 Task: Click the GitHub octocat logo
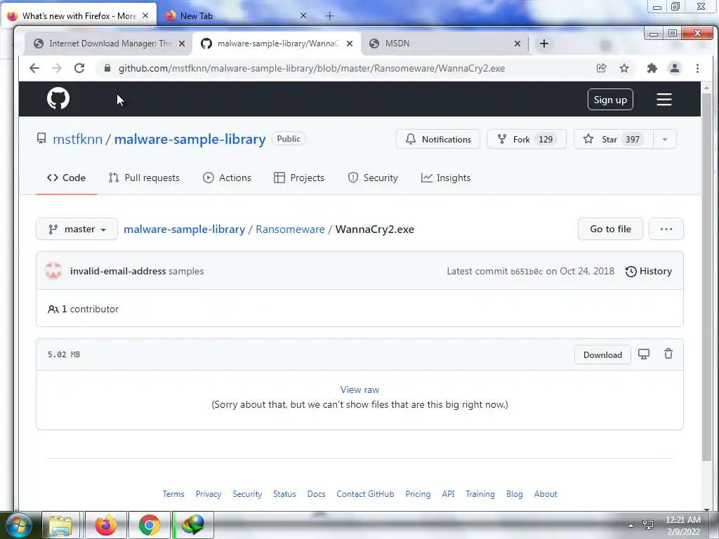[58, 98]
